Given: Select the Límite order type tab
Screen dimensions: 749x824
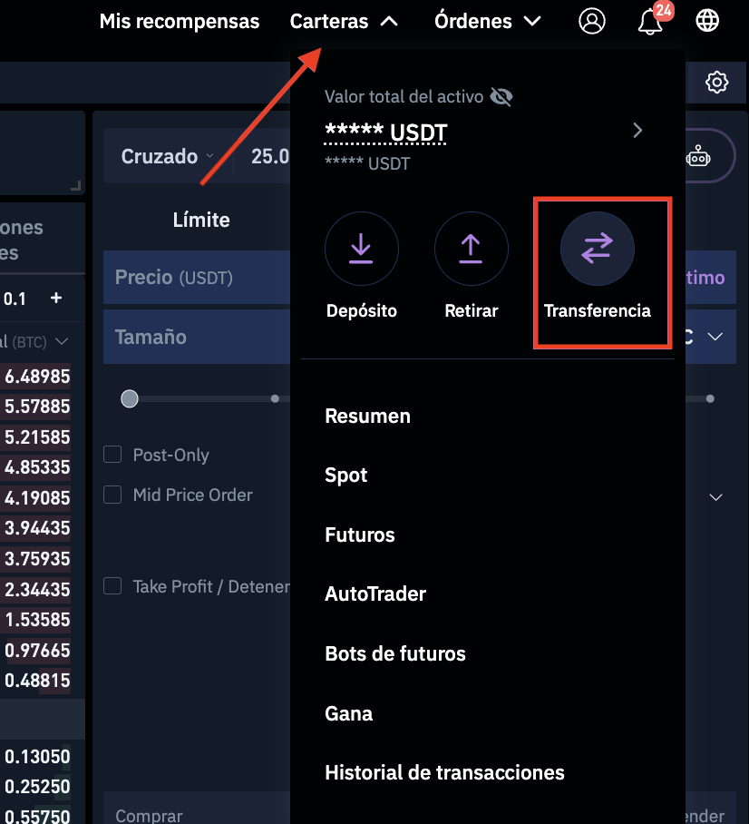Looking at the screenshot, I should (x=201, y=220).
